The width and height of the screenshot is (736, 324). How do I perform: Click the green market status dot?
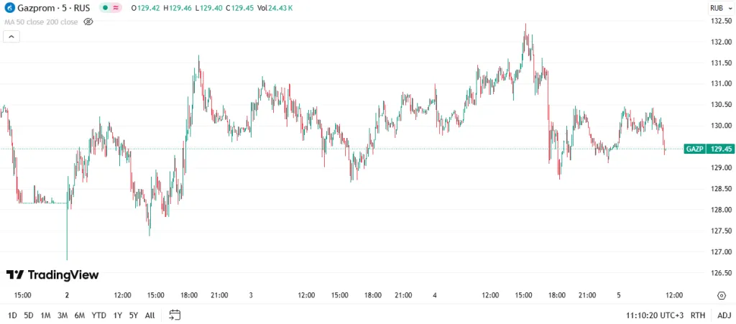(x=105, y=8)
